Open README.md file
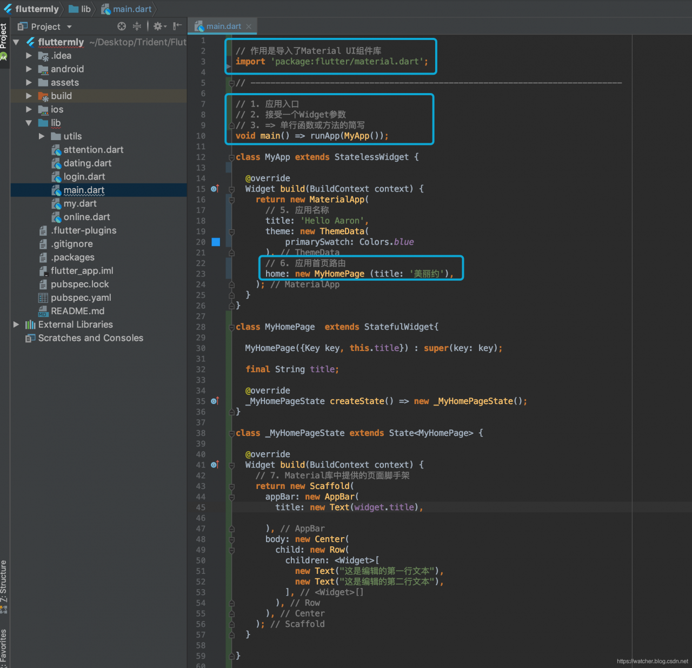This screenshot has width=692, height=668. pyautogui.click(x=77, y=311)
